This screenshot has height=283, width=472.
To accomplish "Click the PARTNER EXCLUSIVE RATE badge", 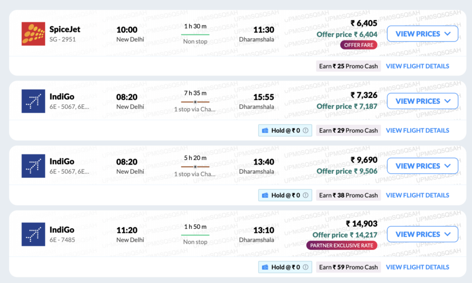I will click(x=342, y=245).
